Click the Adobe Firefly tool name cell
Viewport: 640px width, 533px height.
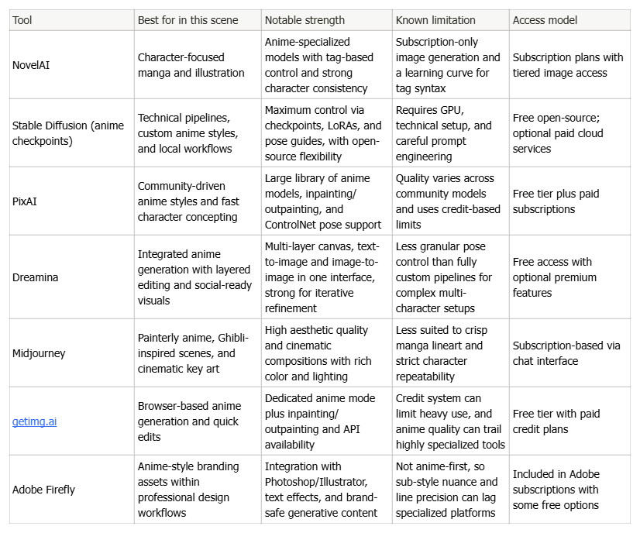click(x=72, y=490)
